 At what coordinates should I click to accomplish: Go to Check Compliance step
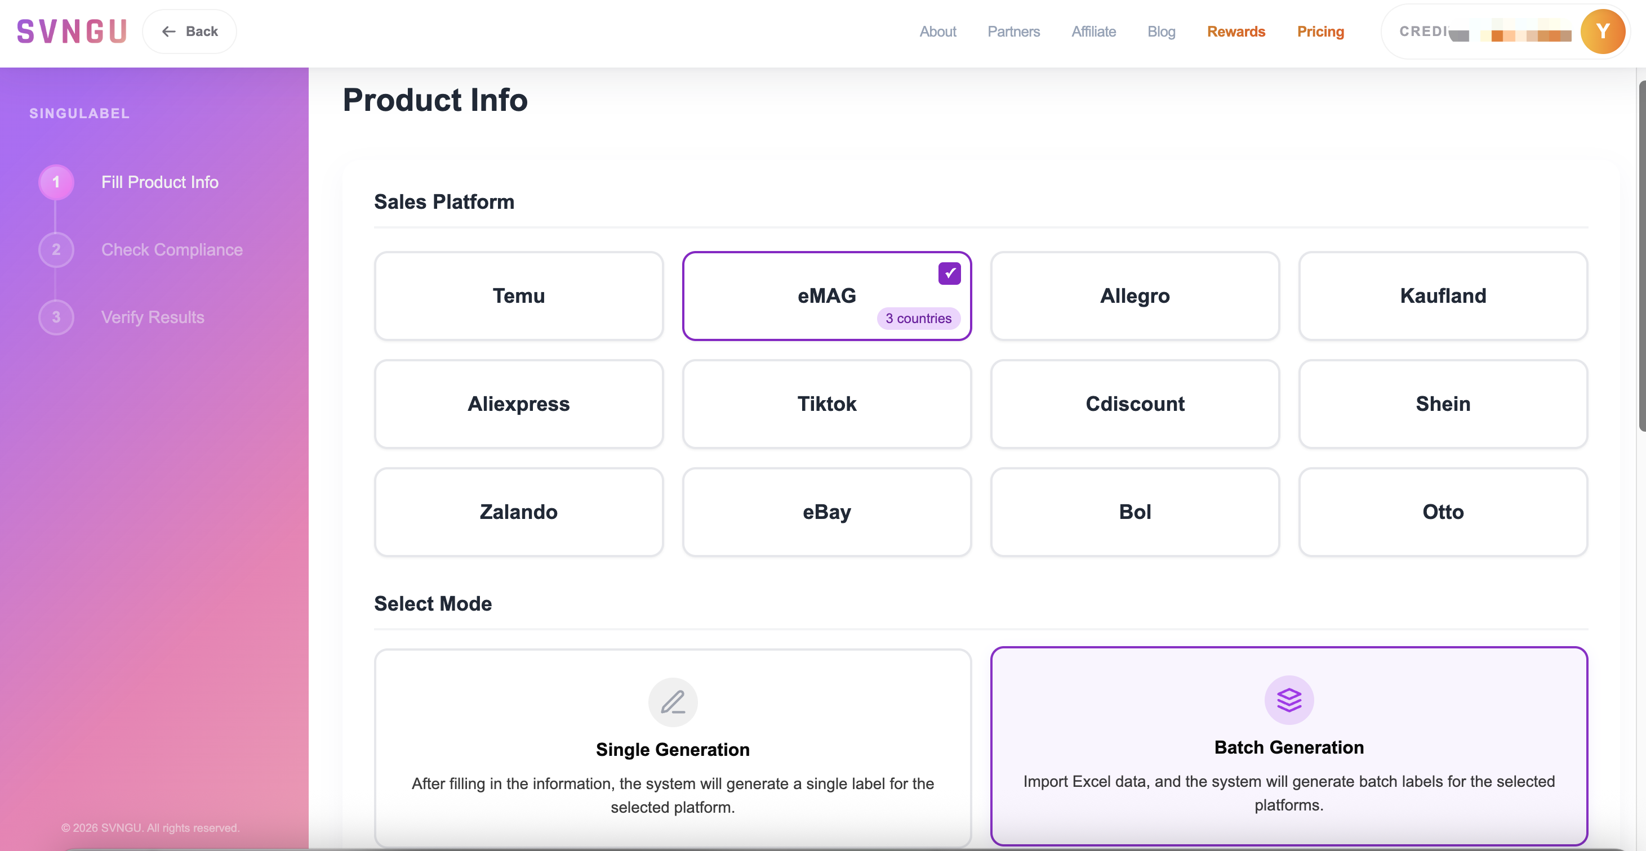pyautogui.click(x=172, y=250)
